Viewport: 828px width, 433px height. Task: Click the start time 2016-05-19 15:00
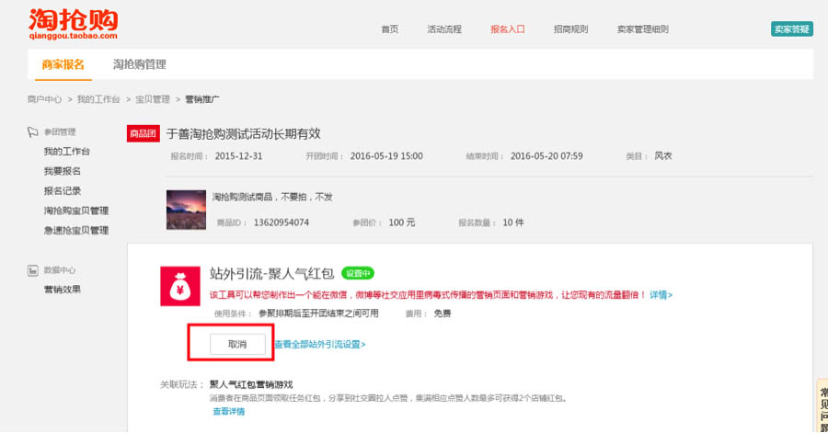click(386, 156)
